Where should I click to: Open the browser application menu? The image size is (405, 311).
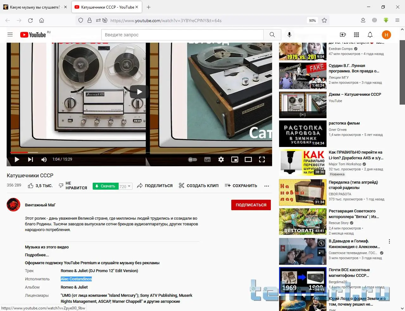pyautogui.click(x=397, y=21)
